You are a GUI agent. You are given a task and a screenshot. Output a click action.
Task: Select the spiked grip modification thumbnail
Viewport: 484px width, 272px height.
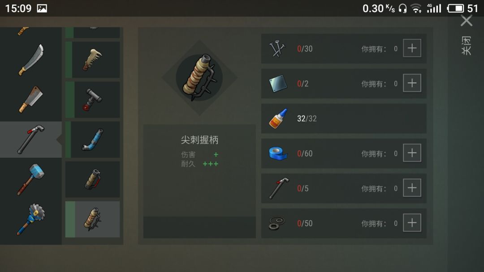tap(93, 219)
